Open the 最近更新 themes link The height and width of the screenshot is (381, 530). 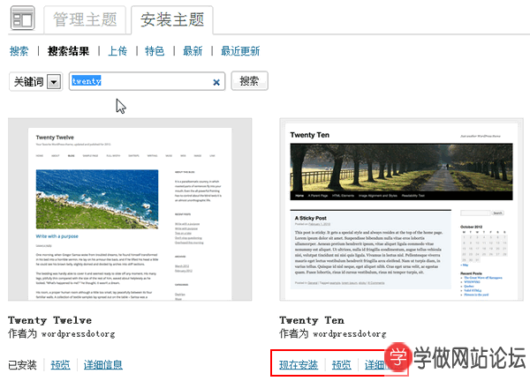pyautogui.click(x=240, y=51)
